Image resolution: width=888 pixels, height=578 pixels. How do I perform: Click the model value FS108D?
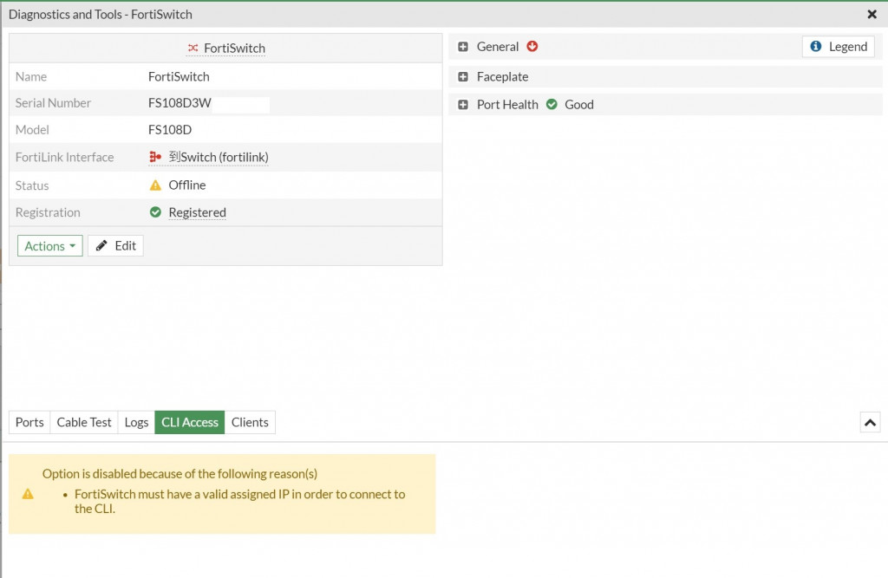pos(170,130)
